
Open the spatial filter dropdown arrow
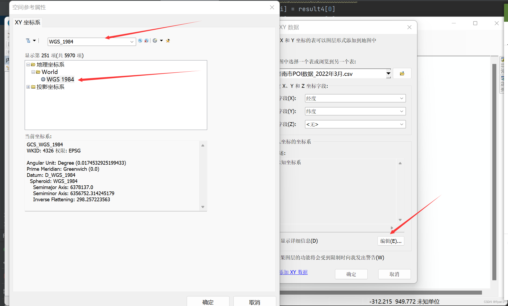pos(34,41)
